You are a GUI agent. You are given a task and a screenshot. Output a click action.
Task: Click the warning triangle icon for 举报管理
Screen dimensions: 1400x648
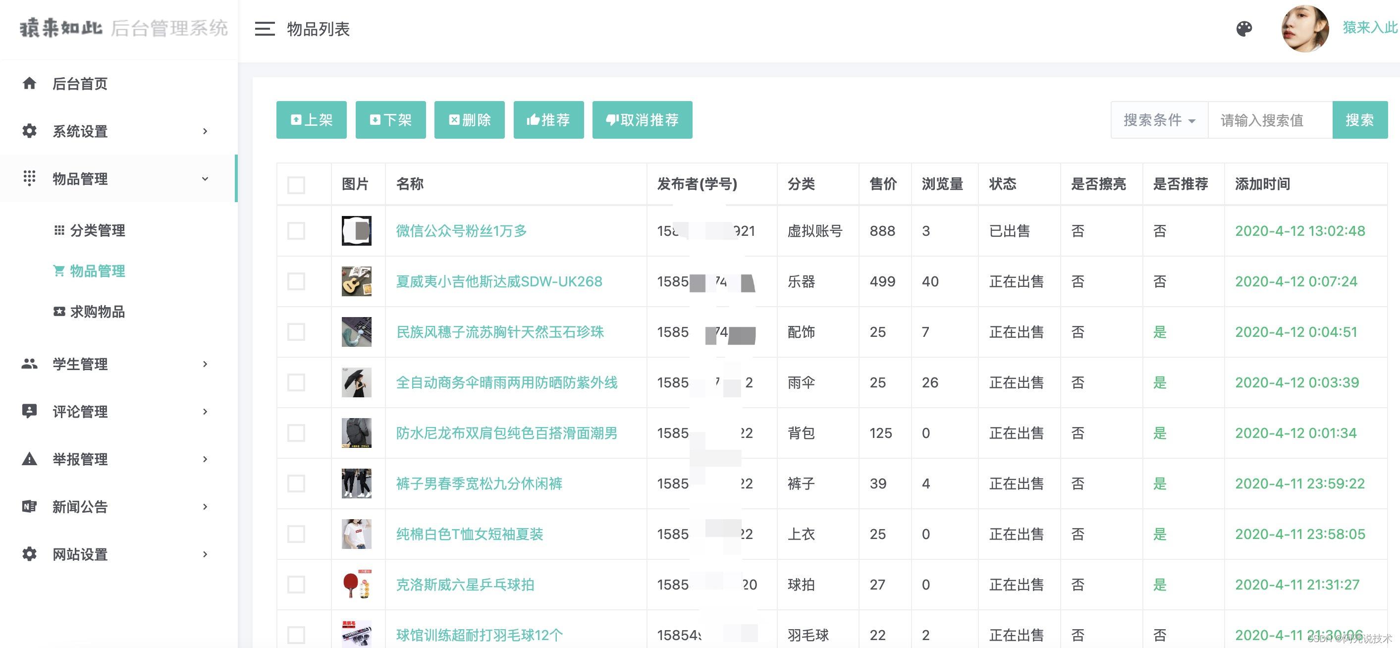tap(29, 459)
